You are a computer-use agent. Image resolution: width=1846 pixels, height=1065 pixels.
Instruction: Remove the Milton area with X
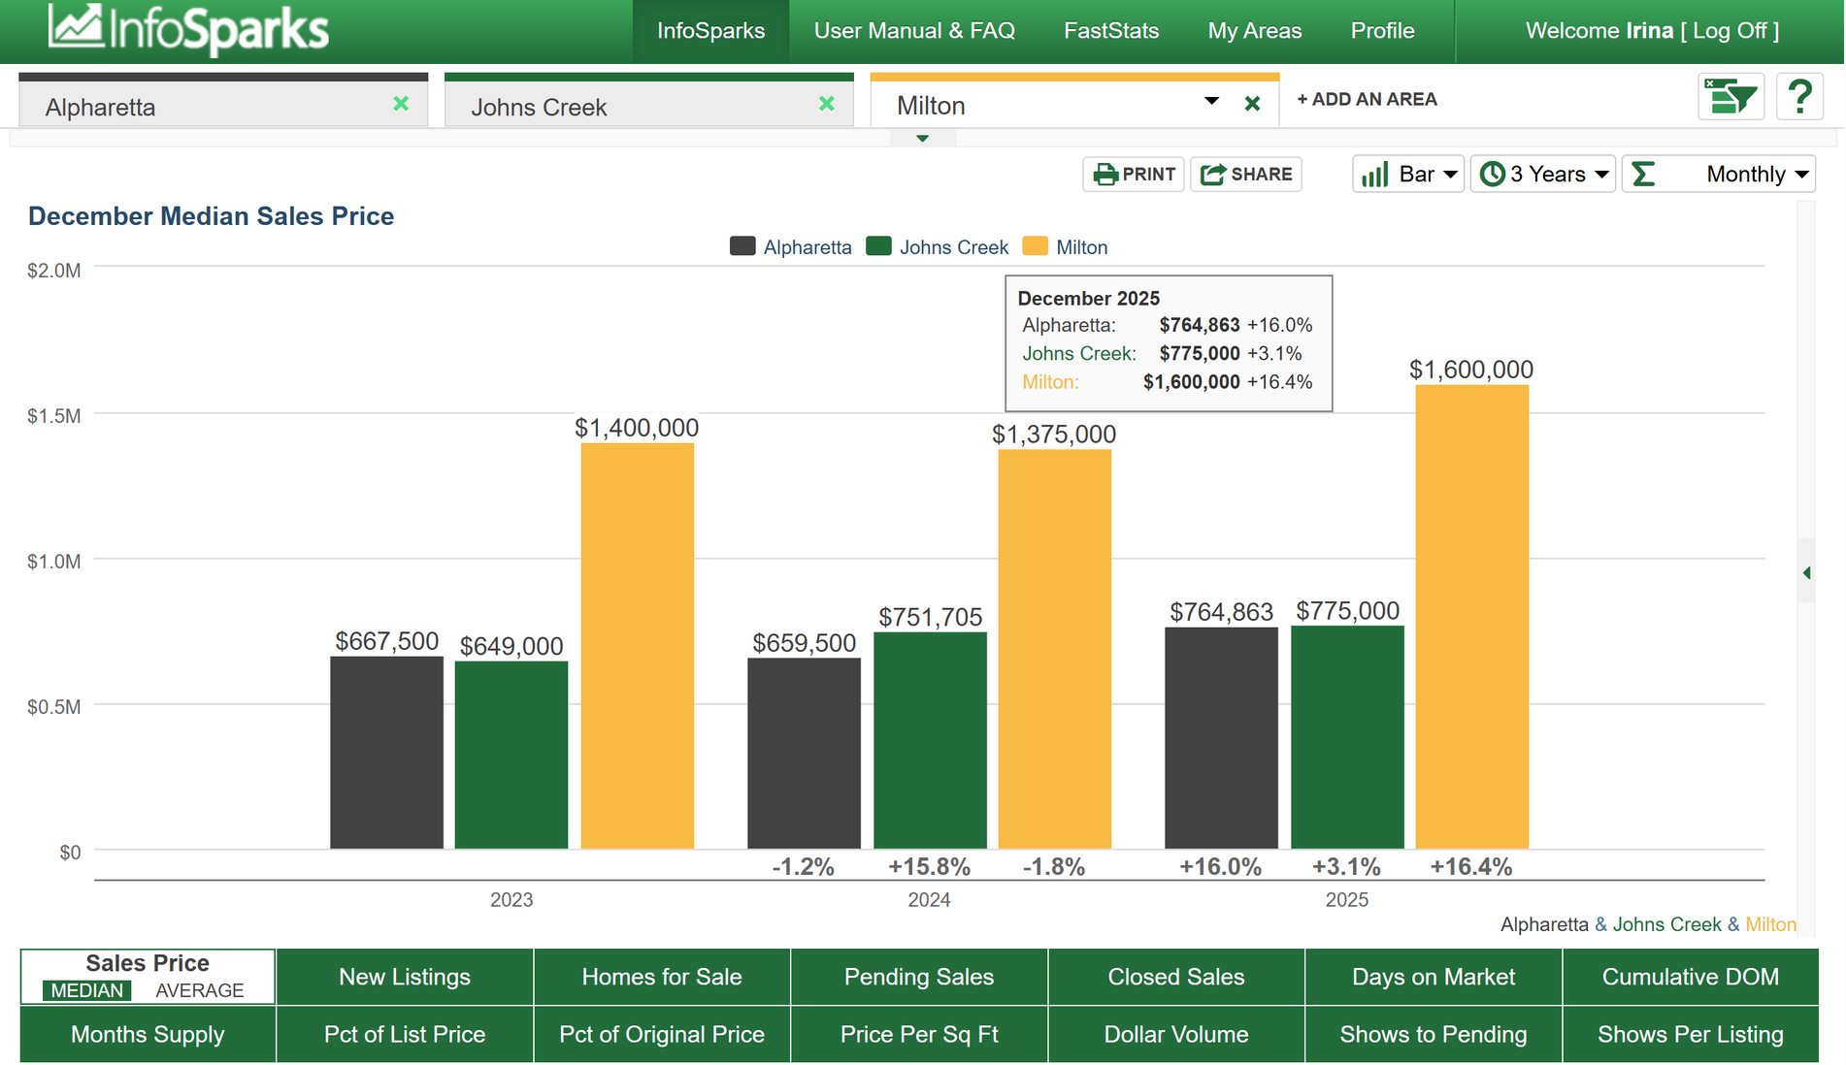(1252, 104)
